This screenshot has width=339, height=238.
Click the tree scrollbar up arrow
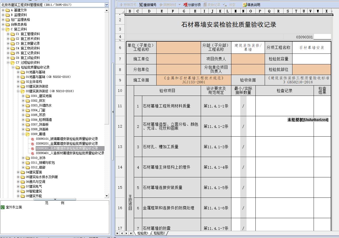107,10
